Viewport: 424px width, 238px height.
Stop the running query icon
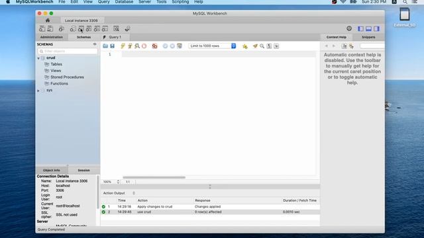tap(144, 46)
